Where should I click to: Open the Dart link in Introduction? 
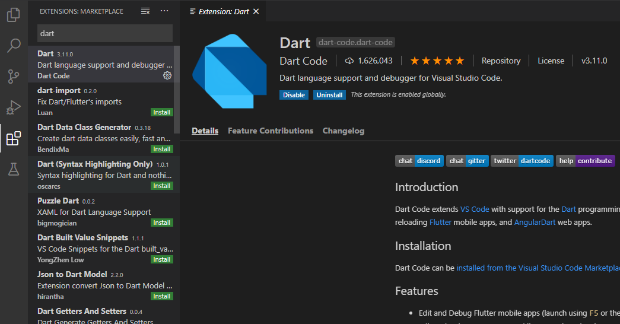pyautogui.click(x=568, y=209)
